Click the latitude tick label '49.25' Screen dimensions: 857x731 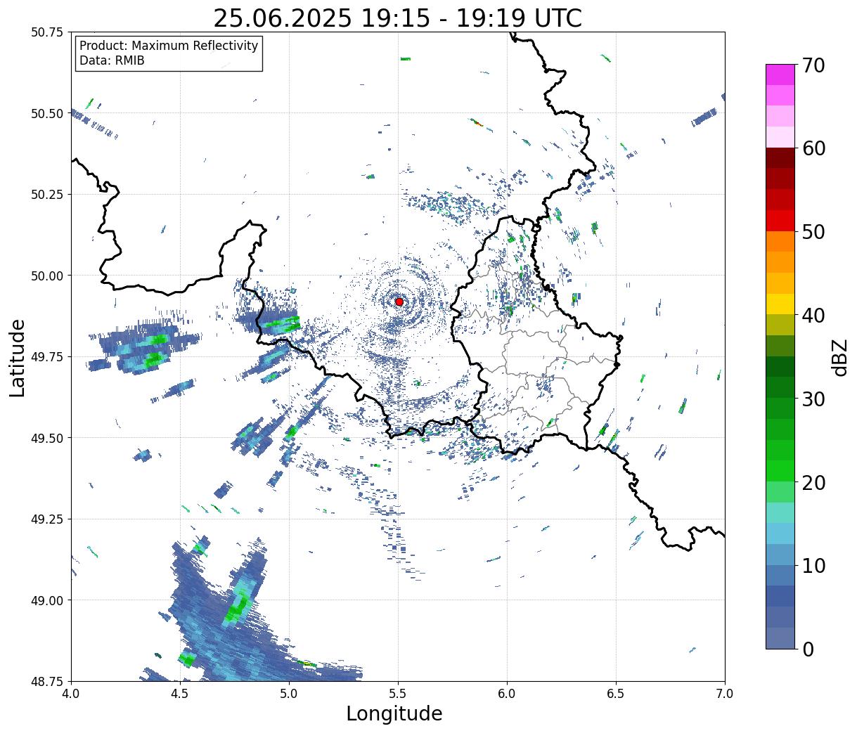pos(47,519)
